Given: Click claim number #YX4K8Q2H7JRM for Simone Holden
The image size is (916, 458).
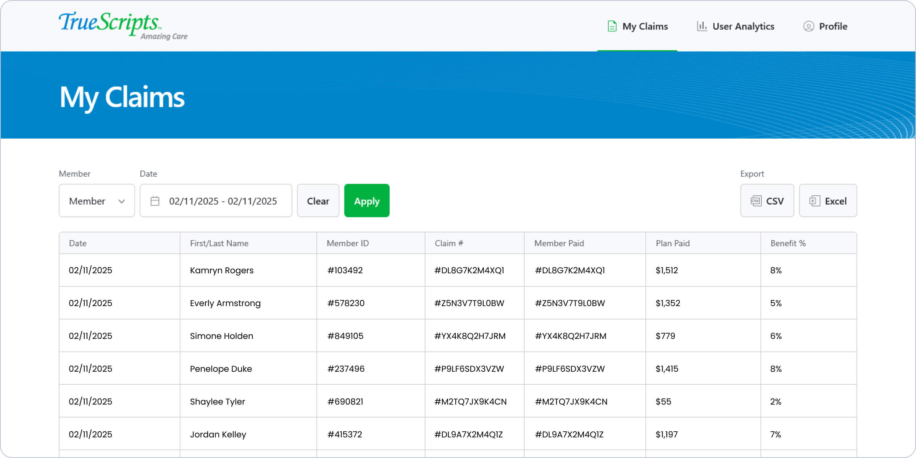Looking at the screenshot, I should 469,336.
